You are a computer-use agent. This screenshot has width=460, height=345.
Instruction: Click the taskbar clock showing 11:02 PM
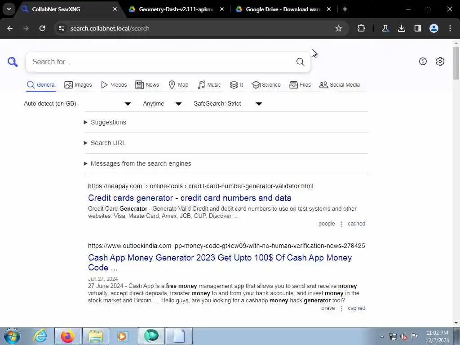point(437,336)
